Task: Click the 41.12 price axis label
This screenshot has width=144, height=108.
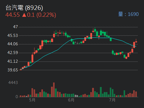Action: coord(13,61)
